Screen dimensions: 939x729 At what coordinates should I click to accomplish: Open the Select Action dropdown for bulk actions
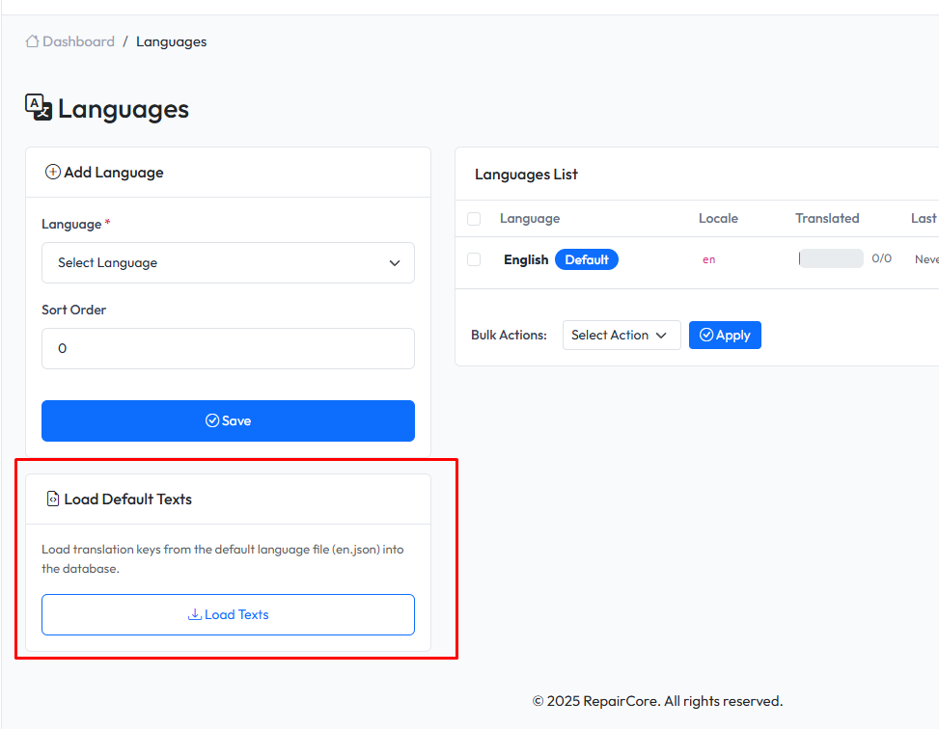[x=621, y=335]
